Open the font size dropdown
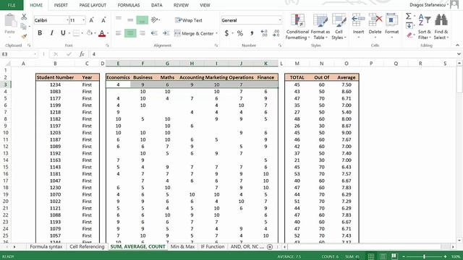Viewport: 463px width, 260px height. pos(84,20)
